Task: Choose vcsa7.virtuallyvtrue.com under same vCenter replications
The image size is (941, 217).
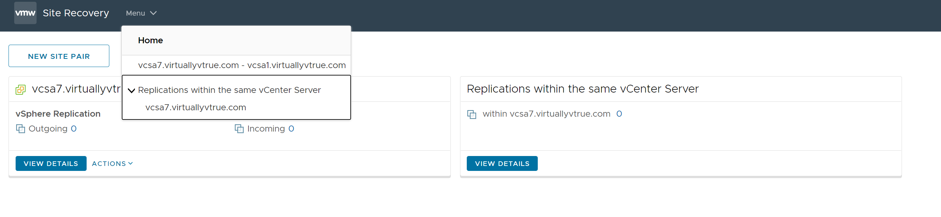Action: pyautogui.click(x=196, y=107)
